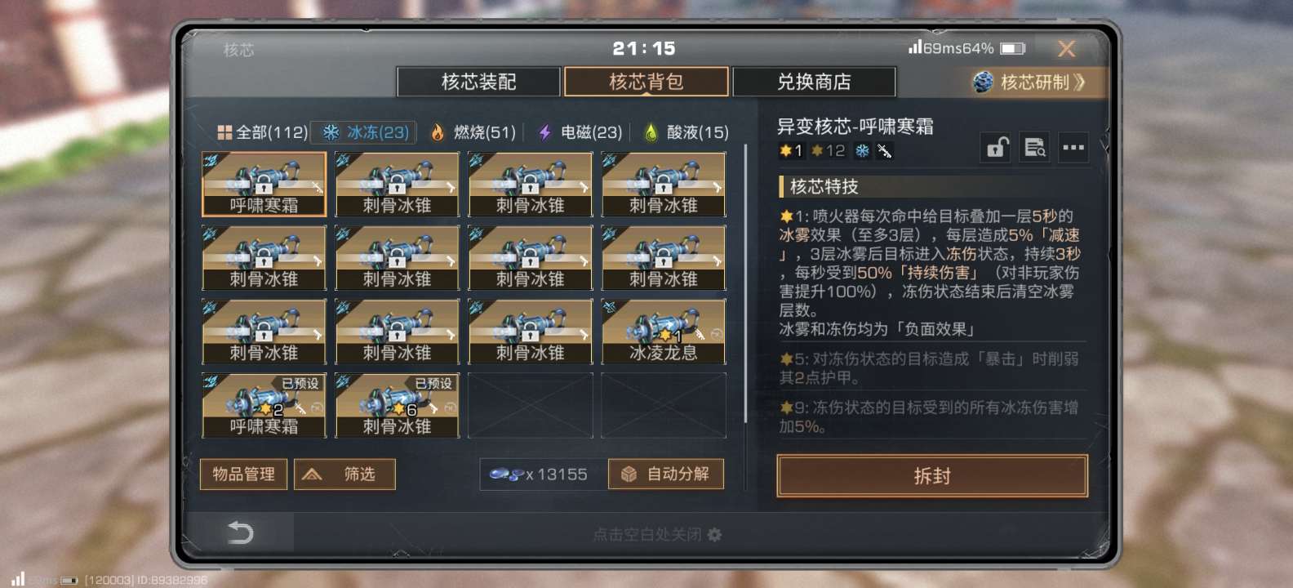Viewport: 1293px width, 588px height.
Task: Click the 拆封 unseal button
Action: (932, 476)
